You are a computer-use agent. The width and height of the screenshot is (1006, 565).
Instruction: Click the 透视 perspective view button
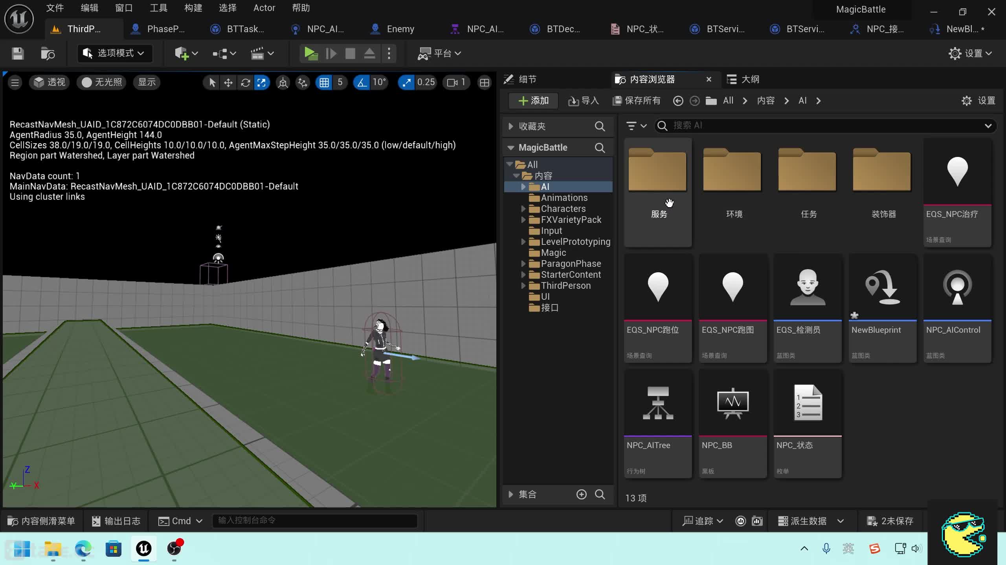(x=50, y=82)
